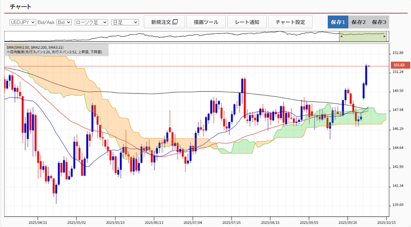The height and width of the screenshot is (227, 411).
Task: Expand the 日足 timeframe dropdown
Action: 125,22
